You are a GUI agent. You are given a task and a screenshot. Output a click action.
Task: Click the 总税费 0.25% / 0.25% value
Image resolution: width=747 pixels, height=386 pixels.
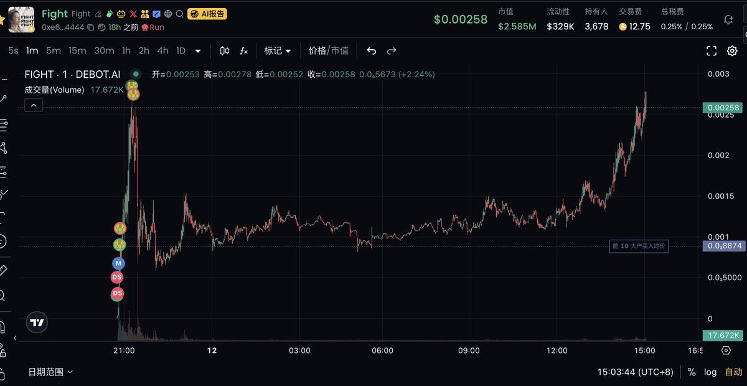tap(687, 27)
